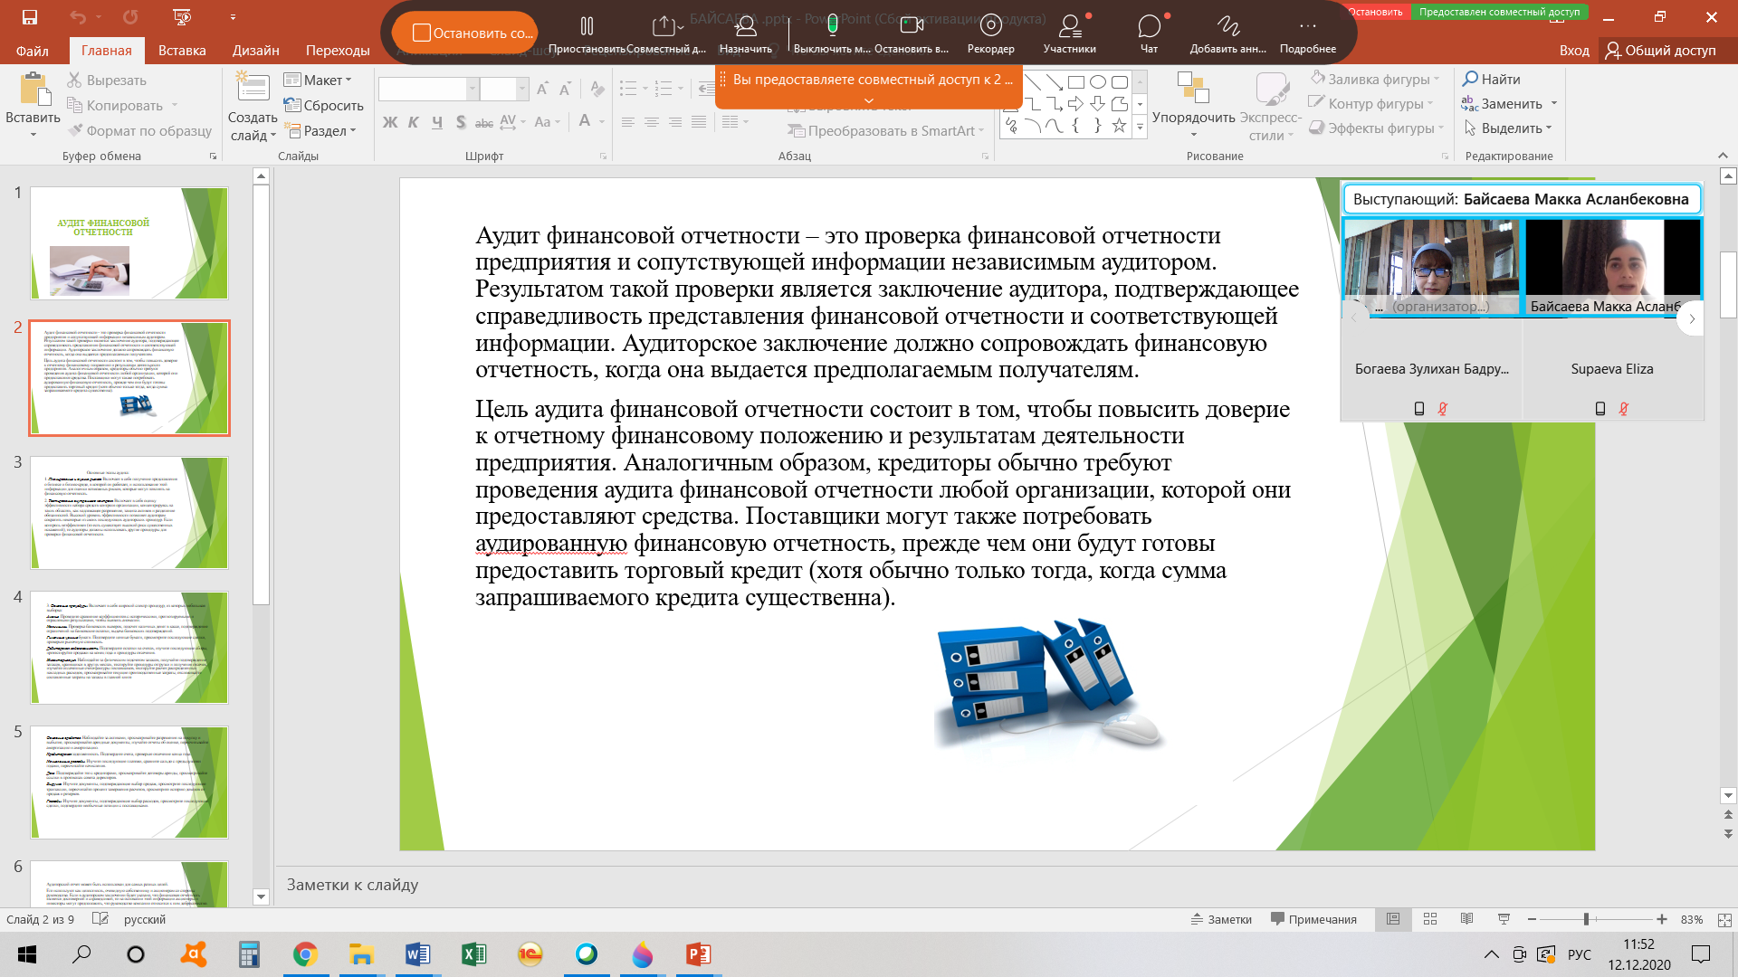Open Google Chrome from taskbar

pos(305,954)
